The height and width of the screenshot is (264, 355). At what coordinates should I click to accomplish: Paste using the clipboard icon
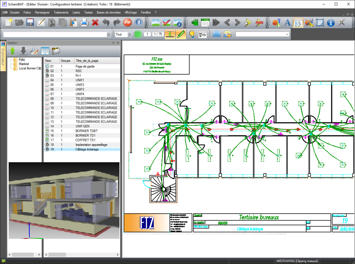73,23
